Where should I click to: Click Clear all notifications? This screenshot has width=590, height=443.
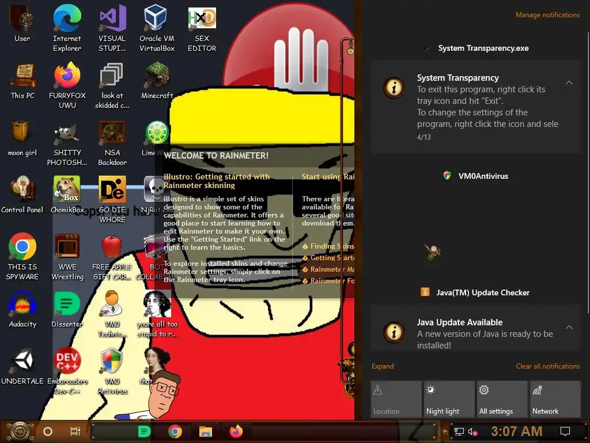click(x=547, y=366)
